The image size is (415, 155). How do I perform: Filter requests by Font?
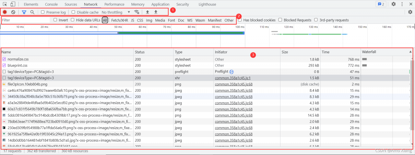tap(172, 20)
